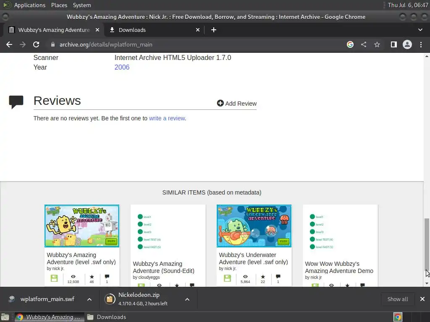Click the 2006 year link
The height and width of the screenshot is (322, 430).
(122, 68)
